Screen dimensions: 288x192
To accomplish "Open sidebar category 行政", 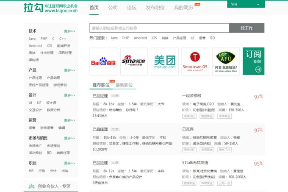I will pyautogui.click(x=42, y=171).
